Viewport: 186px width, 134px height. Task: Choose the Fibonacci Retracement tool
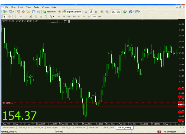[x=36, y=17]
